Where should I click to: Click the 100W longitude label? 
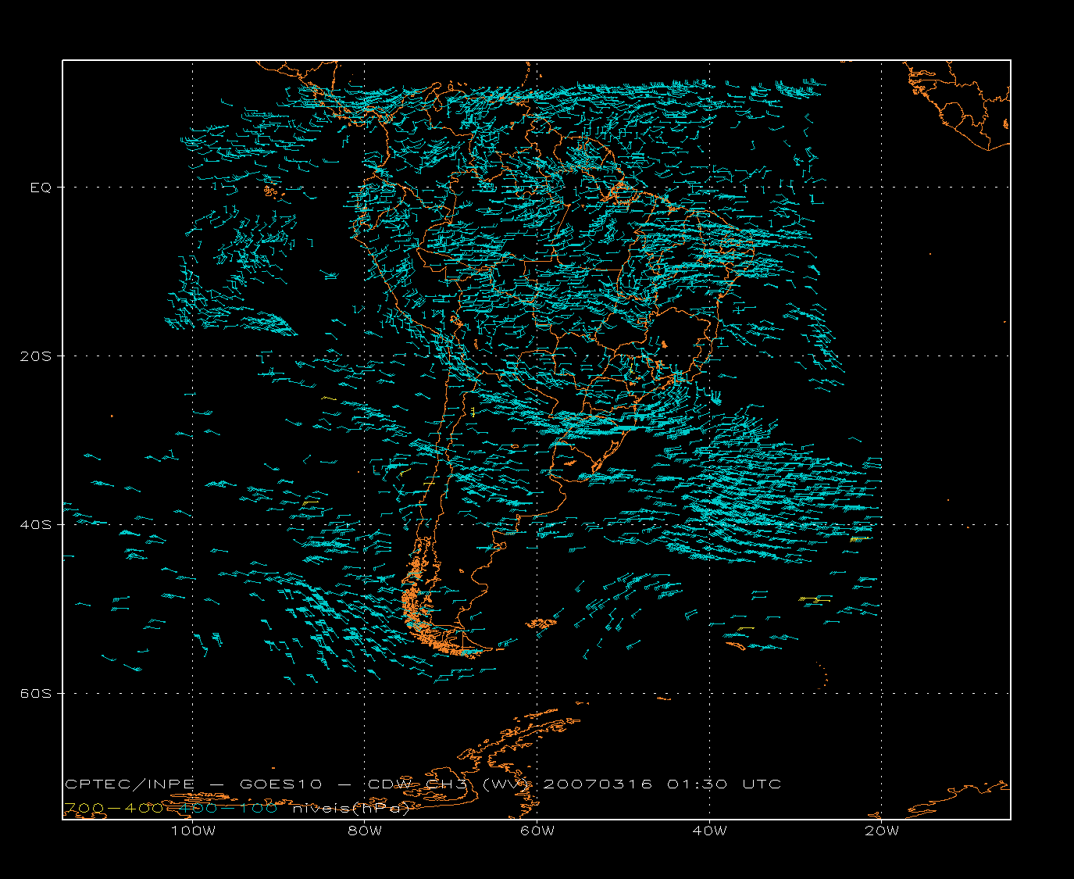pyautogui.click(x=193, y=831)
